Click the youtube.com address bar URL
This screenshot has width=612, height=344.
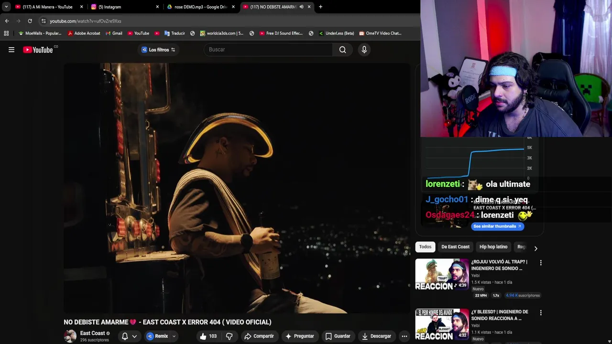(86, 21)
